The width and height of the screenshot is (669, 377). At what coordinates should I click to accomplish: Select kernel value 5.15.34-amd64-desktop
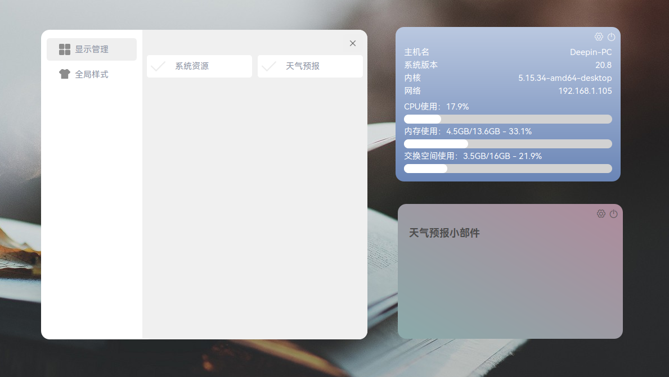pos(565,78)
